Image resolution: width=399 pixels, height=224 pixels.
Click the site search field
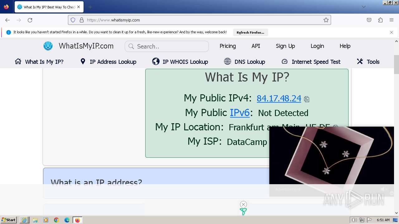(167, 46)
